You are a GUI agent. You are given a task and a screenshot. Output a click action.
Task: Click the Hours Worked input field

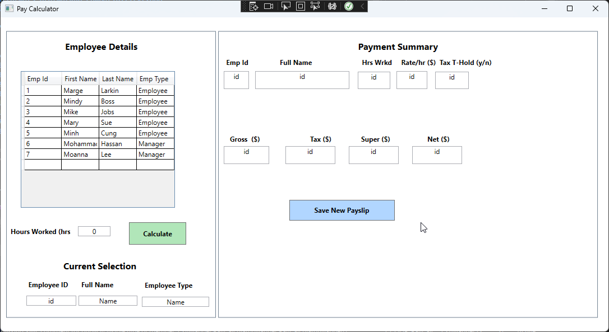(94, 231)
